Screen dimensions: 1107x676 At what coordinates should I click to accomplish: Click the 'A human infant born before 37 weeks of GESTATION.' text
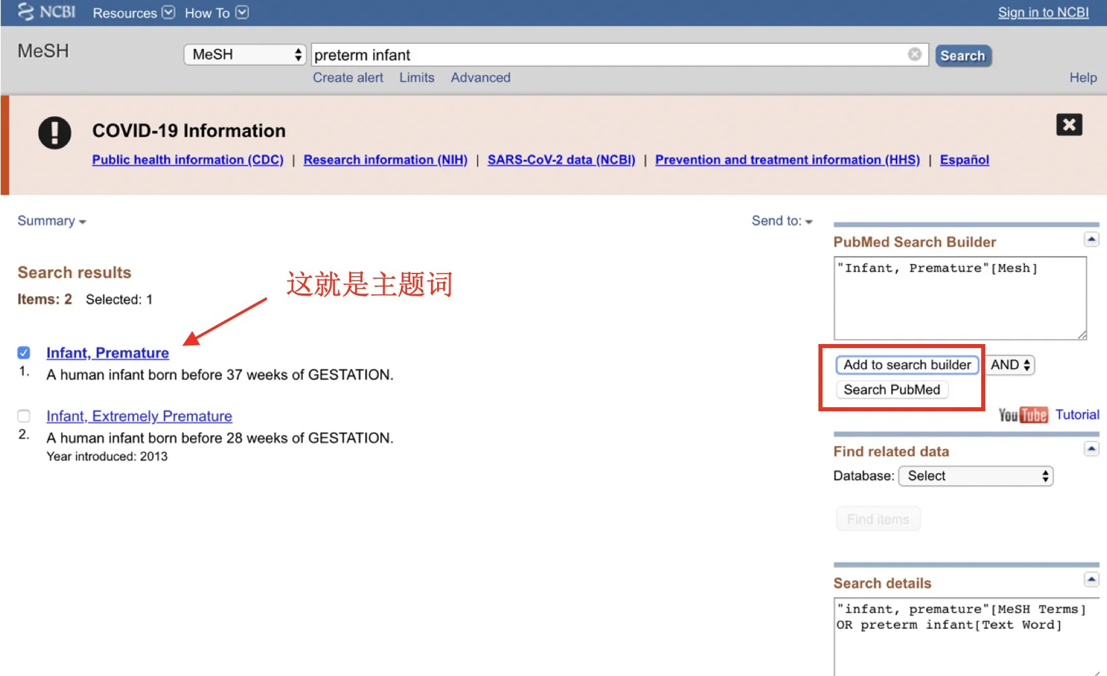point(220,375)
